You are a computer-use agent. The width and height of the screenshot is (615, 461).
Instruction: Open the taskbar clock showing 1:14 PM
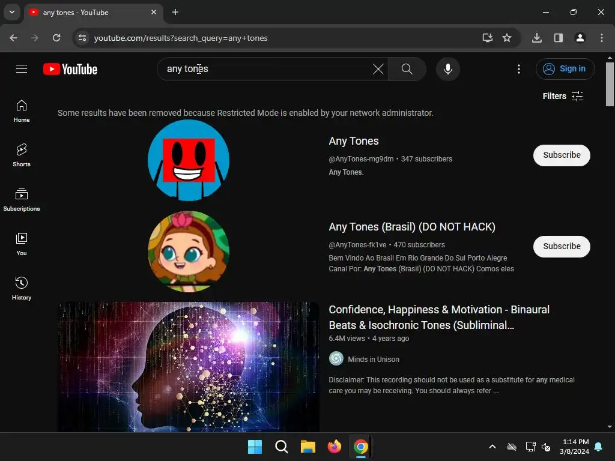click(575, 447)
